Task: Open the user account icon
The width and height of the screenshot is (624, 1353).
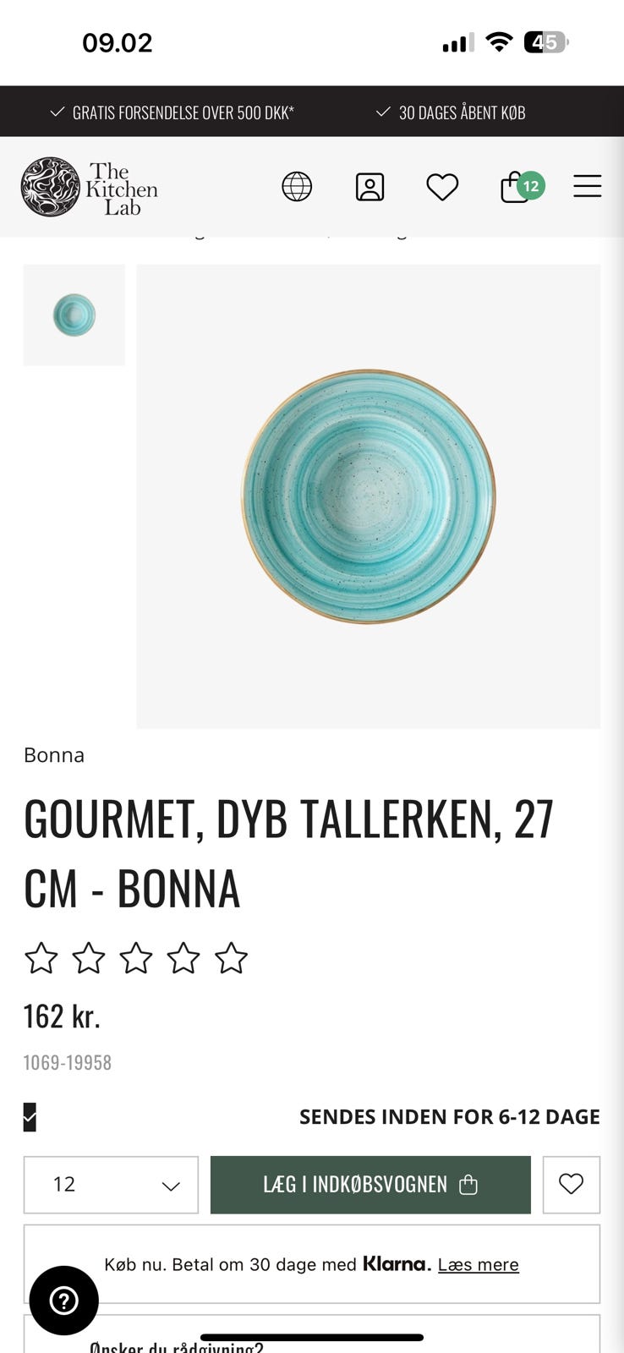Action: point(369,186)
